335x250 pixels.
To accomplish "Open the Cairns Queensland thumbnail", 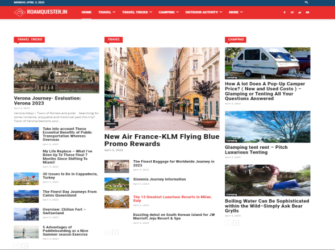I will pyautogui.click(x=26, y=197).
